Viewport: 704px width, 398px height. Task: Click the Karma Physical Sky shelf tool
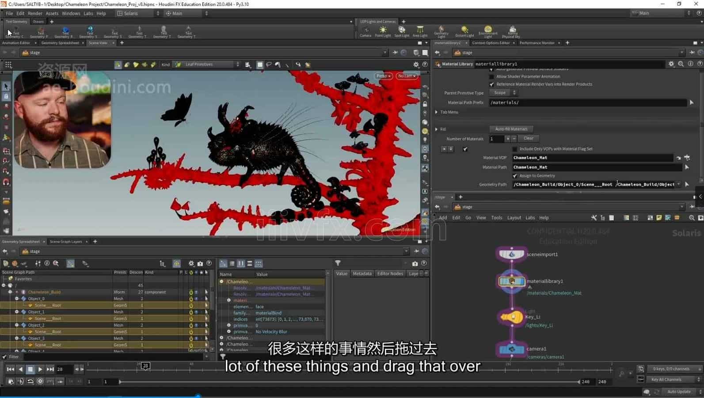point(512,32)
